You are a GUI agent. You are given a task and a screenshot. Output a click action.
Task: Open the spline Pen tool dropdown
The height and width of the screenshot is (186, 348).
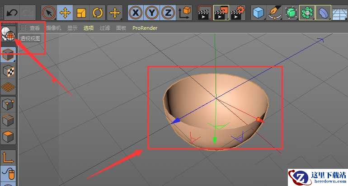click(275, 13)
